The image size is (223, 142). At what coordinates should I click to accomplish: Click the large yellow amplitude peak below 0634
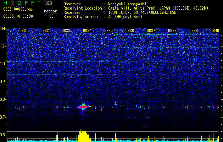84,136
